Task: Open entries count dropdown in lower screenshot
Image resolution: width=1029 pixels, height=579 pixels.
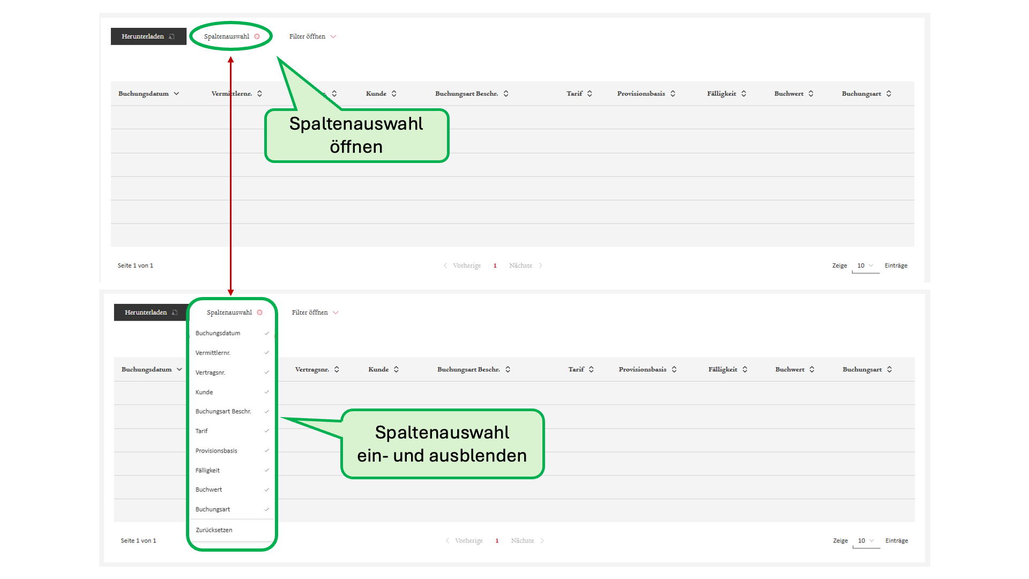Action: pyautogui.click(x=866, y=541)
